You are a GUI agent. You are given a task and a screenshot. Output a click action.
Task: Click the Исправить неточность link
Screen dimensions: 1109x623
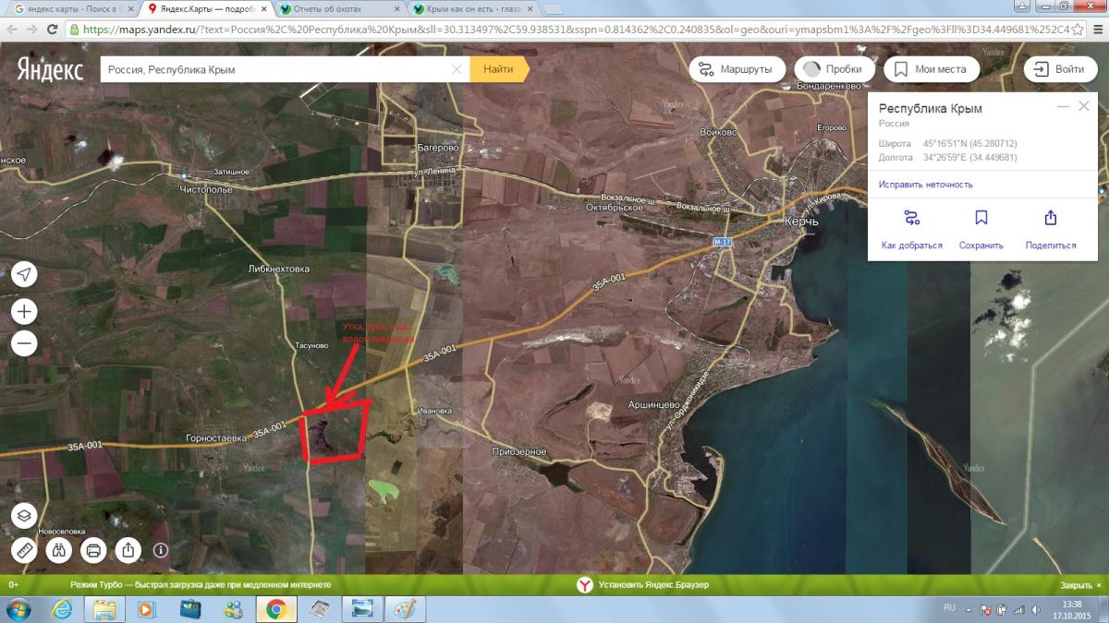point(925,185)
